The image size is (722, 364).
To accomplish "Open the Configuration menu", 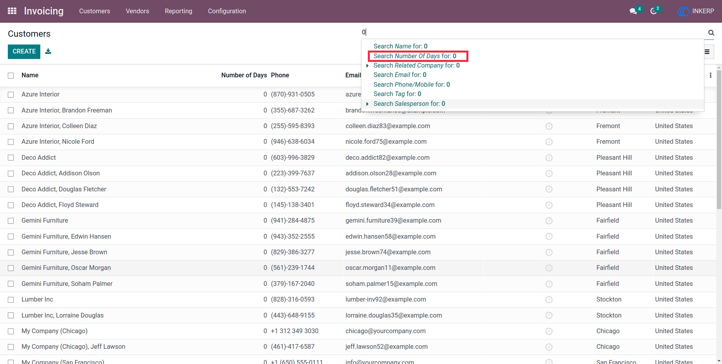I will point(227,11).
